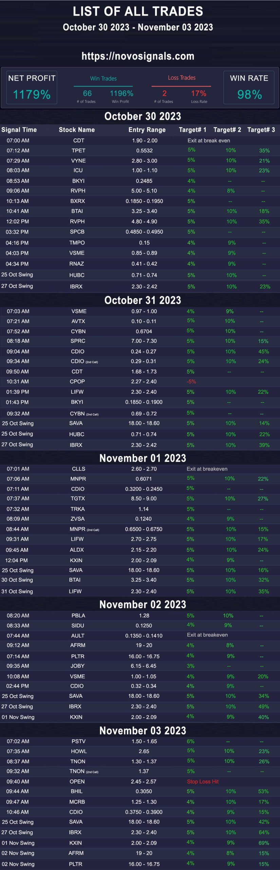Image resolution: width=280 pixels, height=870 pixels.
Task: Click the Signal Time column header
Action: tap(19, 129)
